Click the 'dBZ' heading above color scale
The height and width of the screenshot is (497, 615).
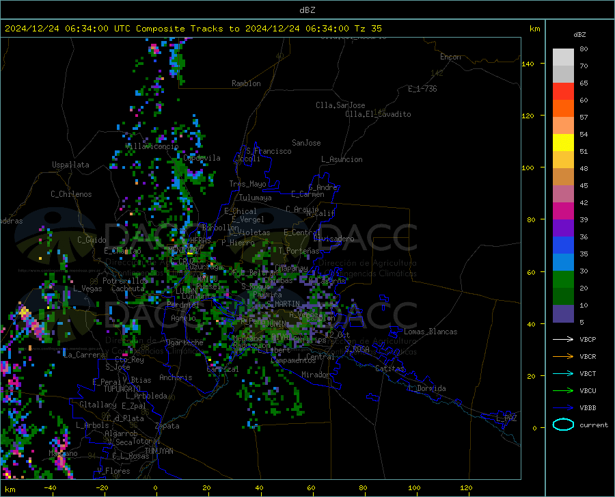579,34
